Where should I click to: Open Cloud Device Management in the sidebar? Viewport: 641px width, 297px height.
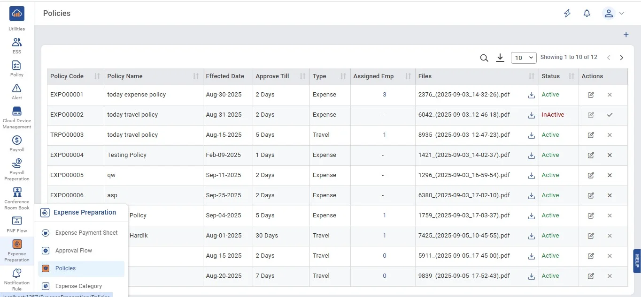[17, 117]
